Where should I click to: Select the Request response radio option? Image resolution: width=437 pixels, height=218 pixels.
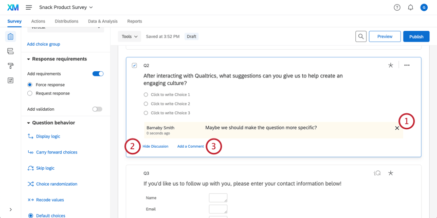click(x=30, y=93)
